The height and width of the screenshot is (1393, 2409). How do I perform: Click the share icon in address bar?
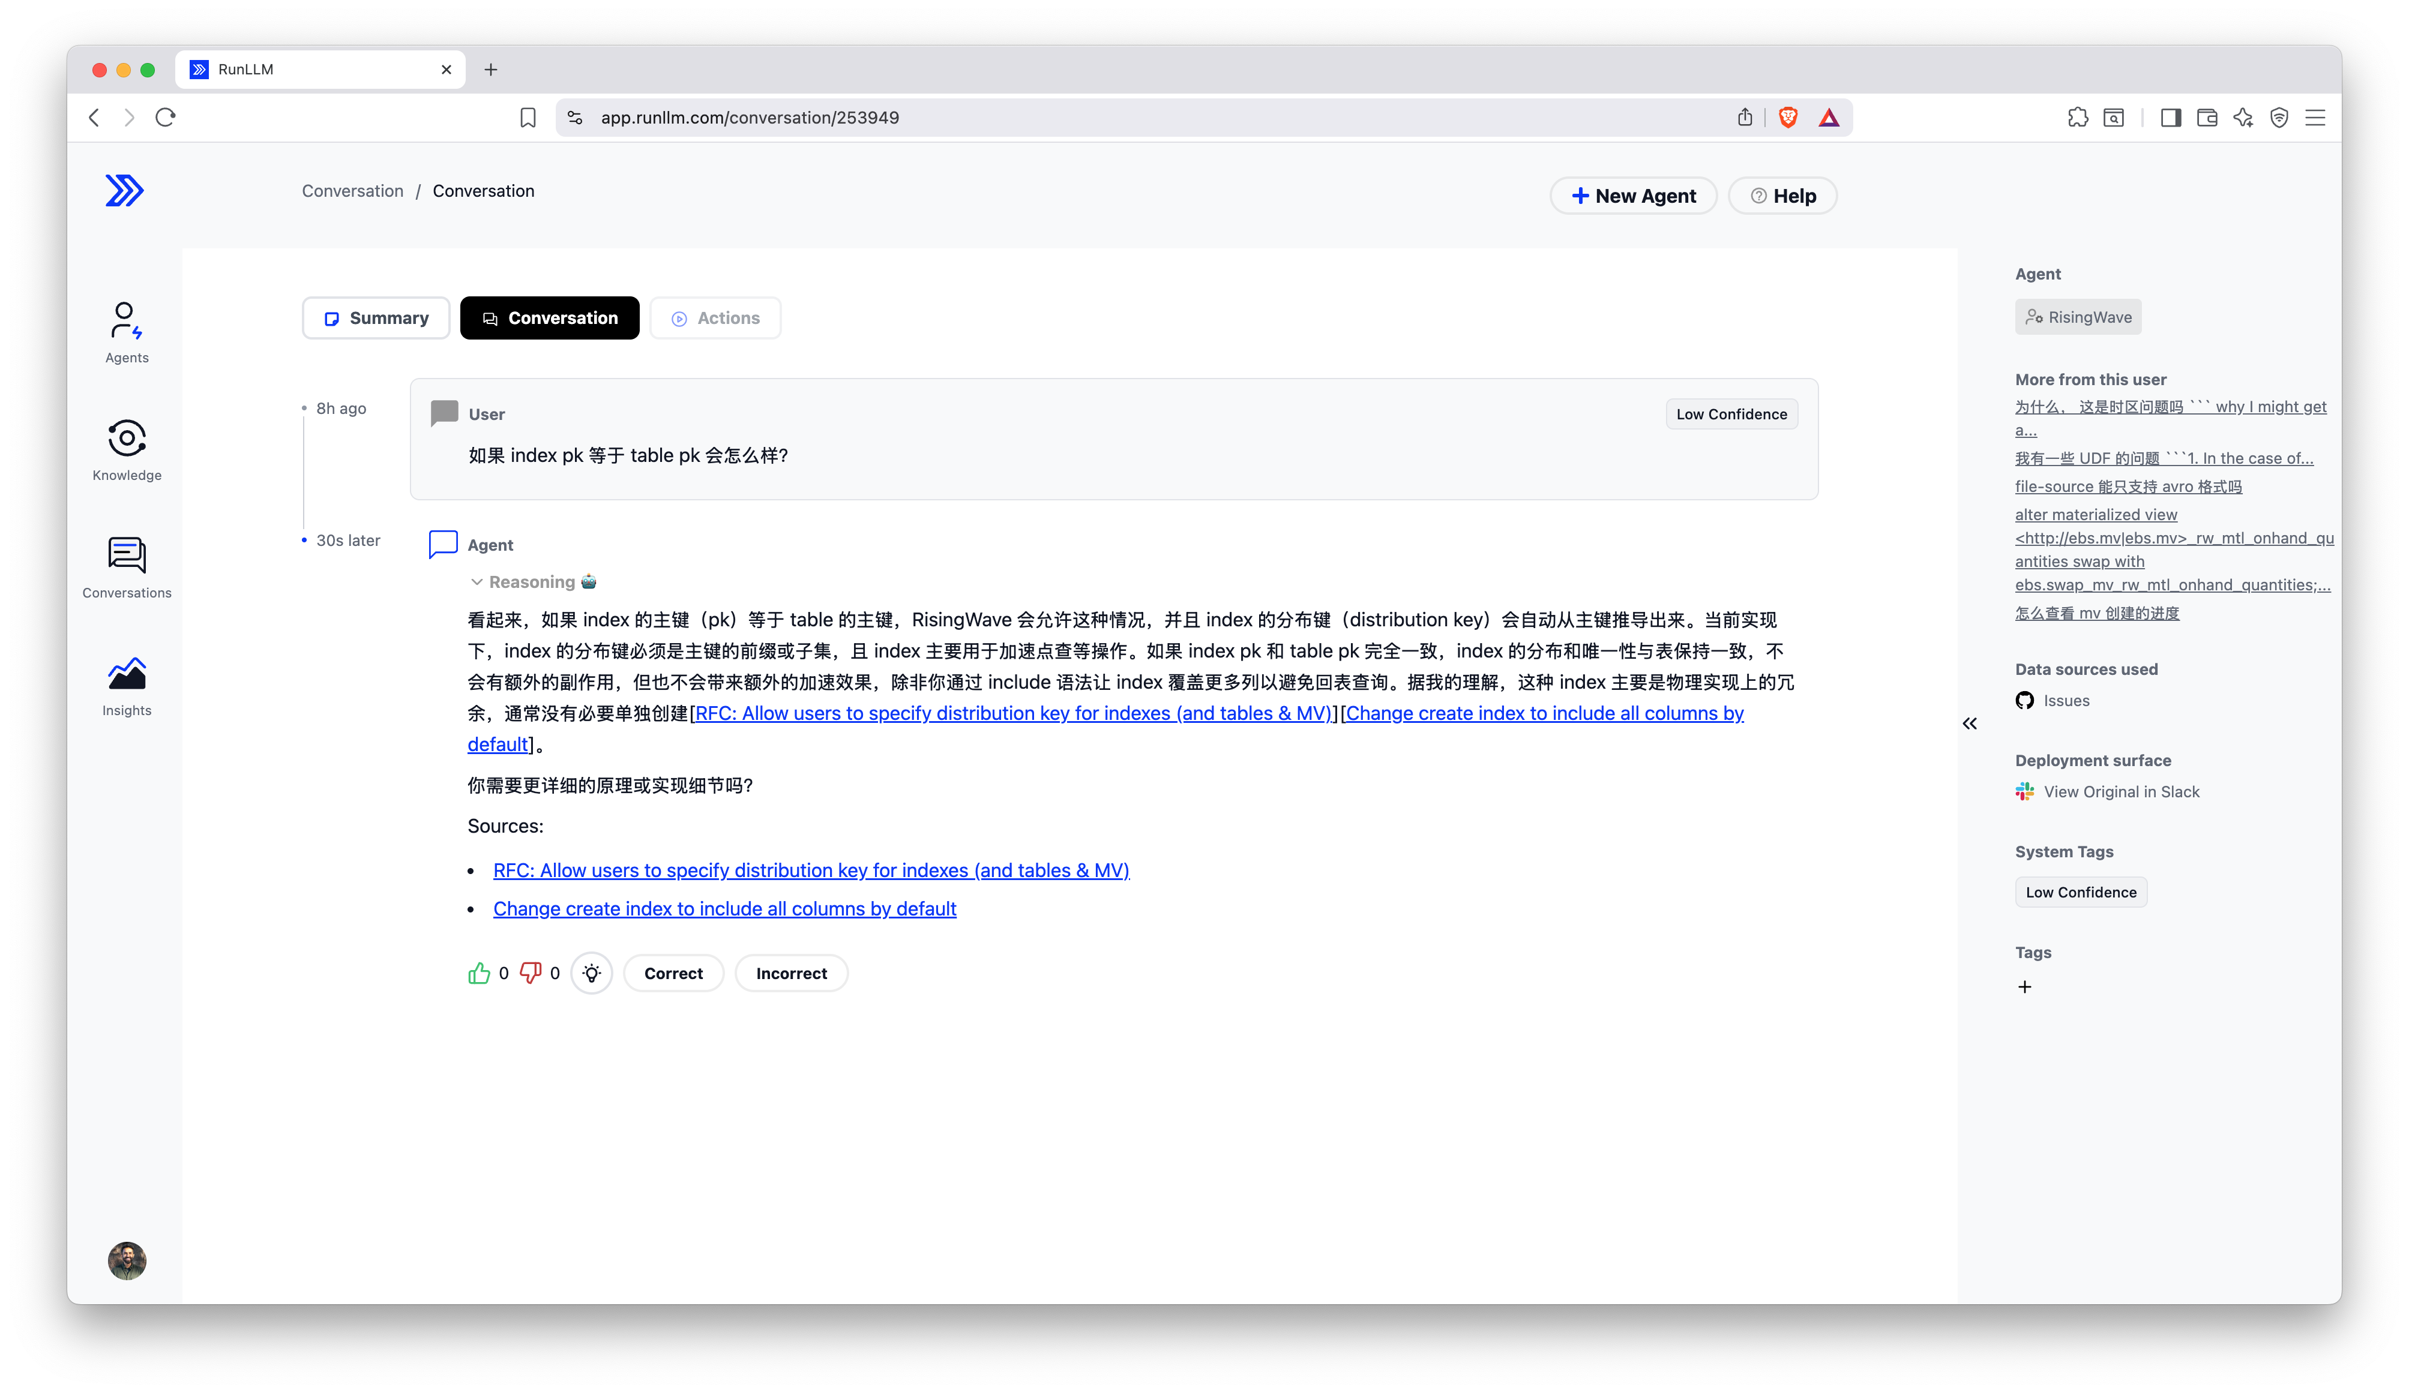[x=1745, y=118]
